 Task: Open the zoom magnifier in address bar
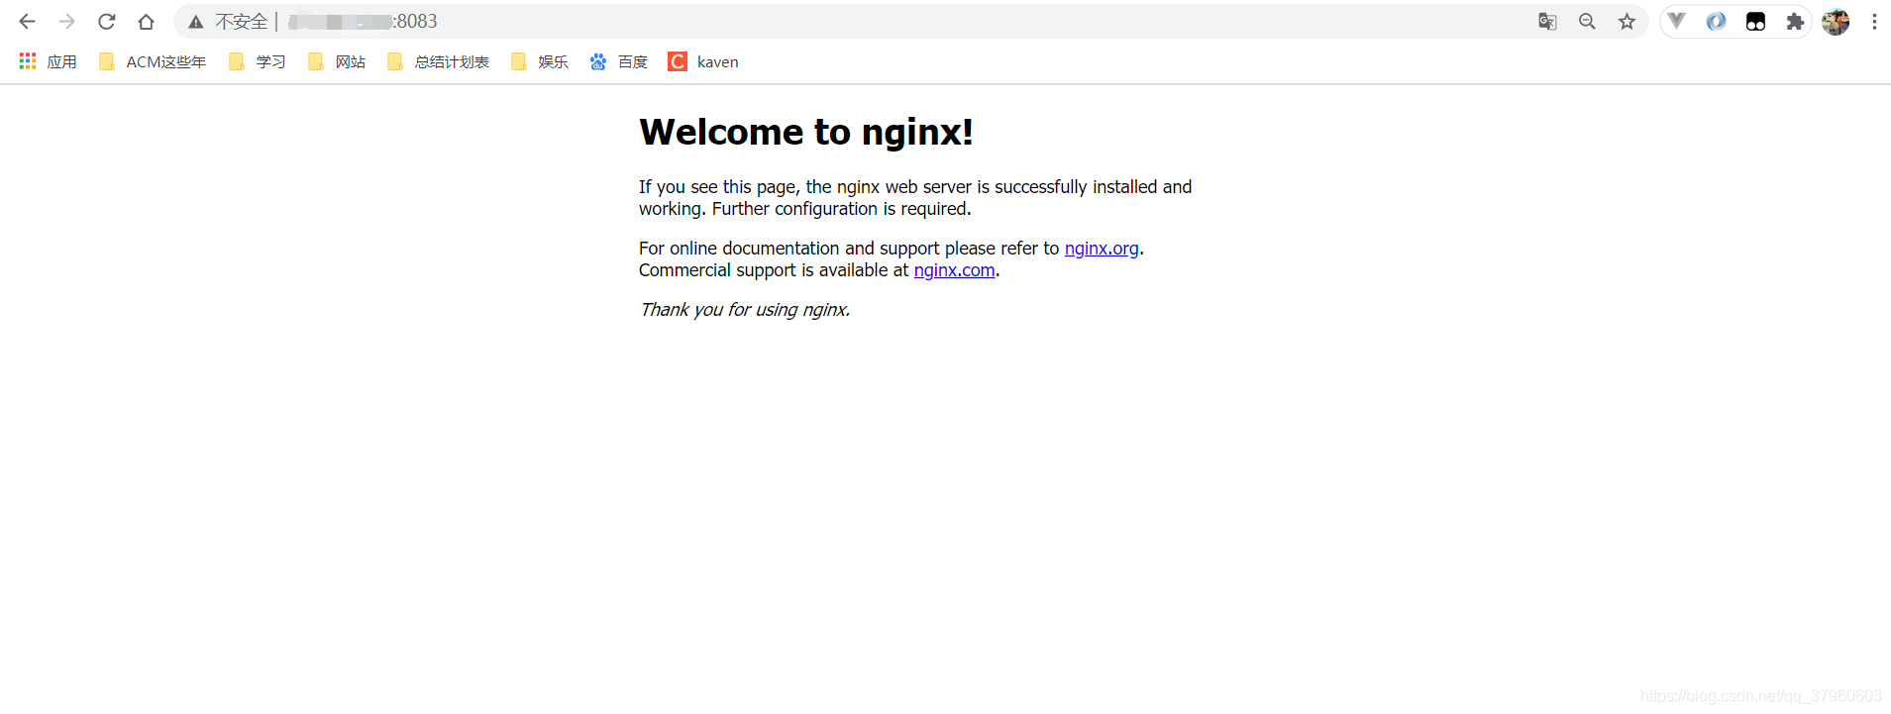pos(1587,22)
